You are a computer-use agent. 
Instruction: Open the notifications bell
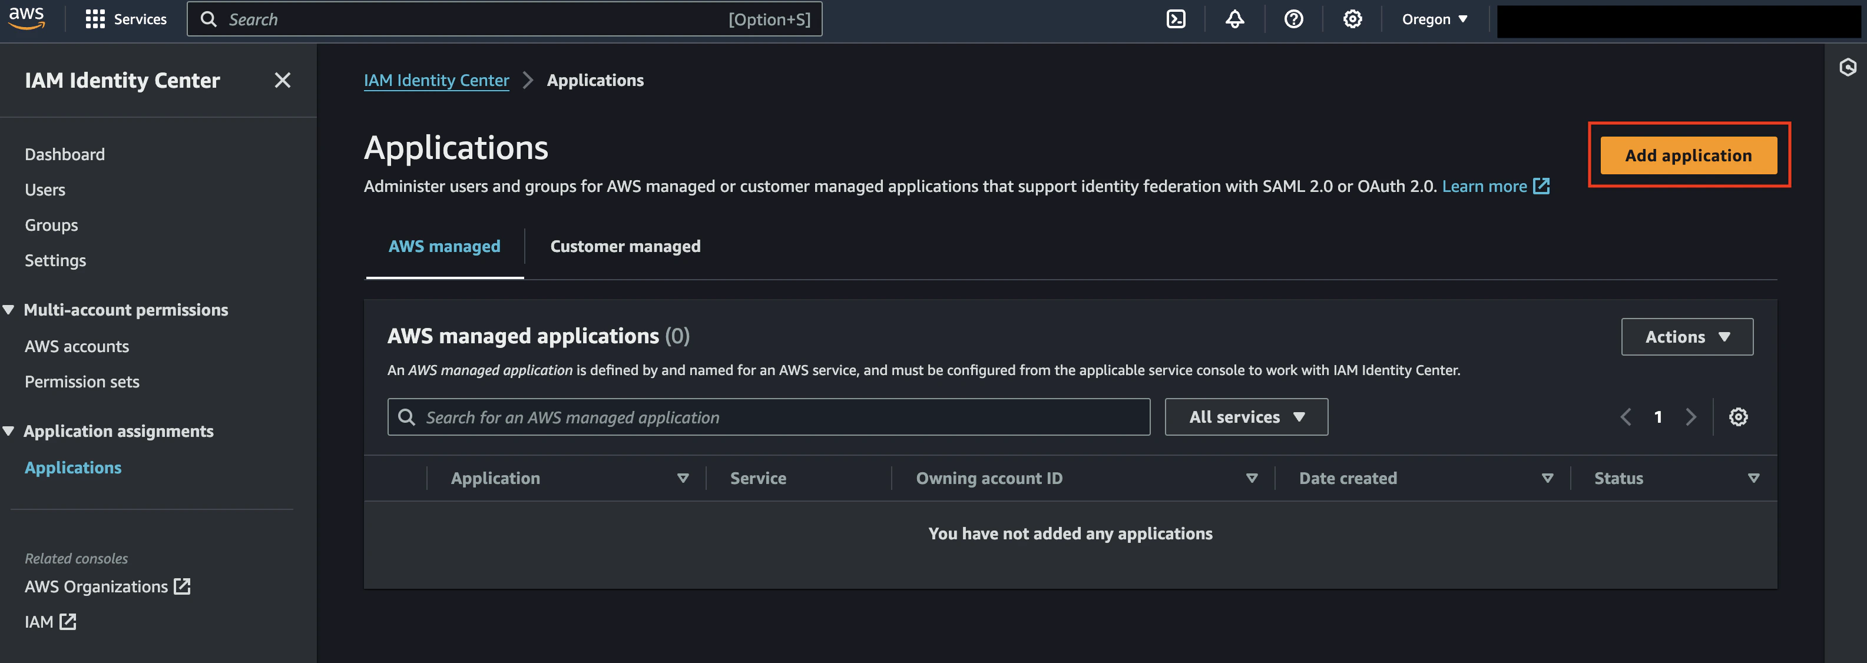(x=1234, y=19)
